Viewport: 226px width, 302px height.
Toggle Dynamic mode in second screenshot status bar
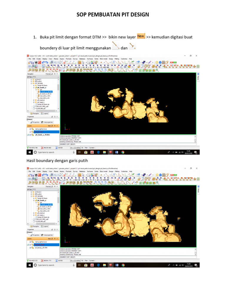point(92,261)
